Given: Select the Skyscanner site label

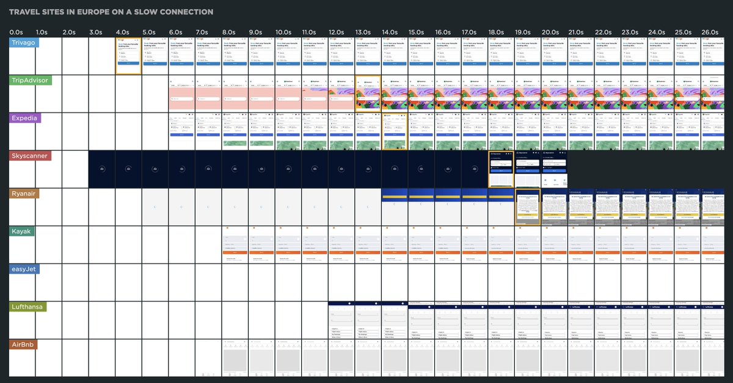Looking at the screenshot, I should tap(31, 156).
